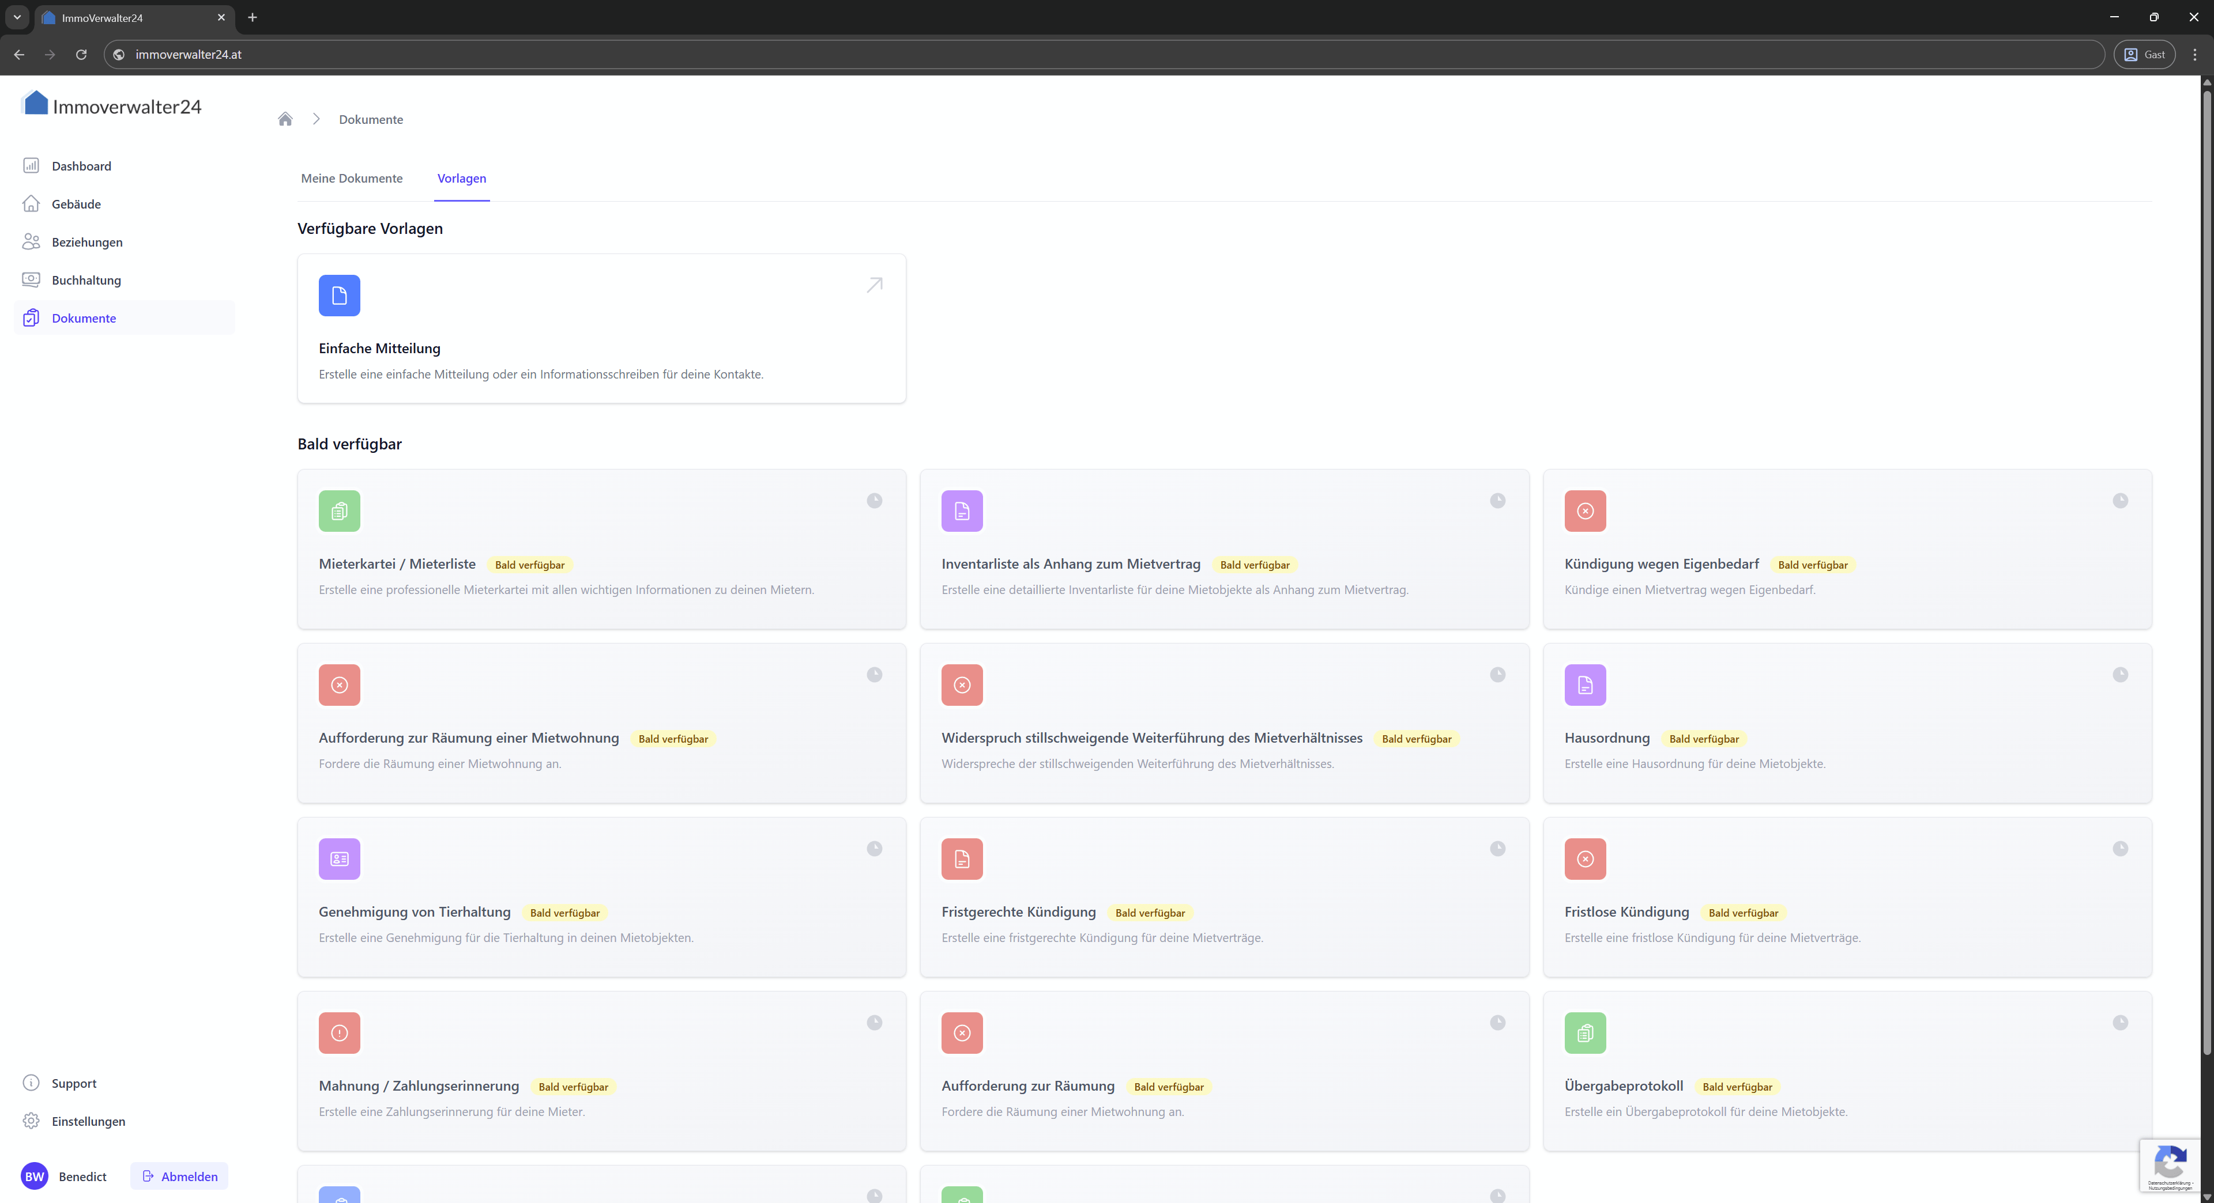Click the Genehmigung von Tierhaltung ID-card icon
Screen dimensions: 2214x1203
coord(338,858)
